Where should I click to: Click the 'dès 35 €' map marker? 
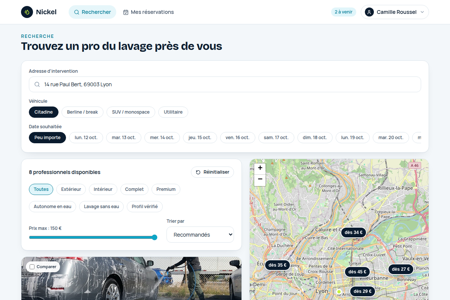tap(277, 265)
